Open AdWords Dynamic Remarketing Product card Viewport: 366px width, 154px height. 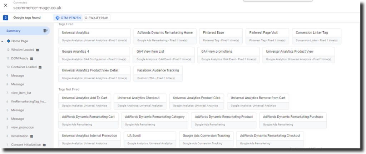[x=224, y=120]
